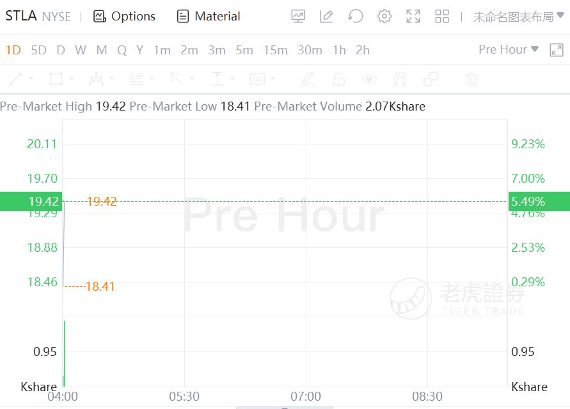Switch to the 5D timeframe tab
The height and width of the screenshot is (409, 570).
(39, 50)
